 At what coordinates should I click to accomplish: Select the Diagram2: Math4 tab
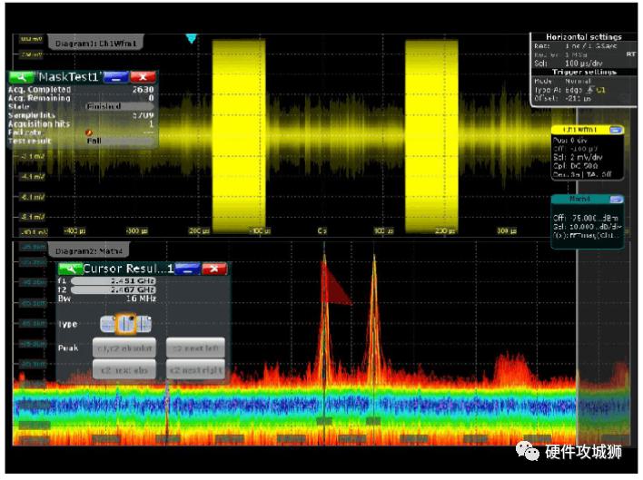coord(89,250)
